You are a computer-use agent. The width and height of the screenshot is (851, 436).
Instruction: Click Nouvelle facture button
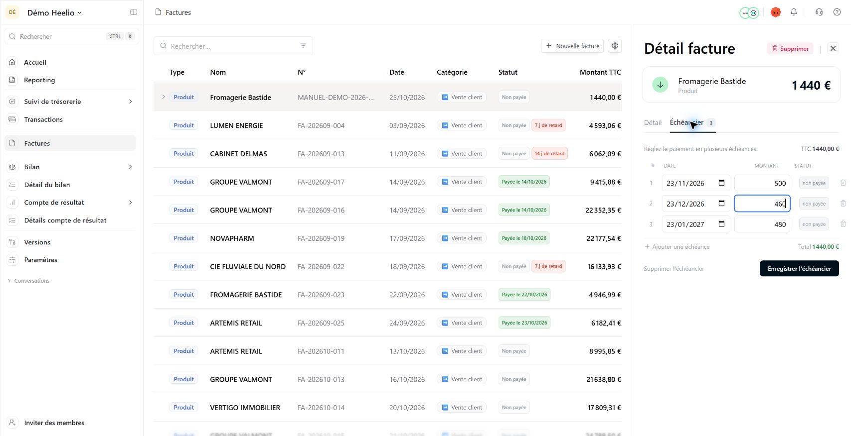572,46
